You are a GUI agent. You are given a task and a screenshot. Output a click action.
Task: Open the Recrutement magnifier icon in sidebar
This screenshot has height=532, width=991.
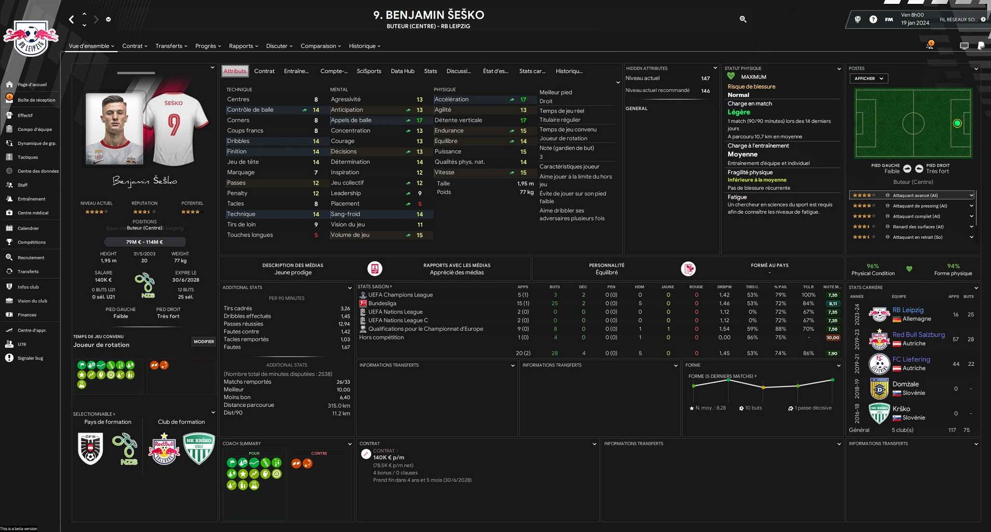click(x=9, y=257)
